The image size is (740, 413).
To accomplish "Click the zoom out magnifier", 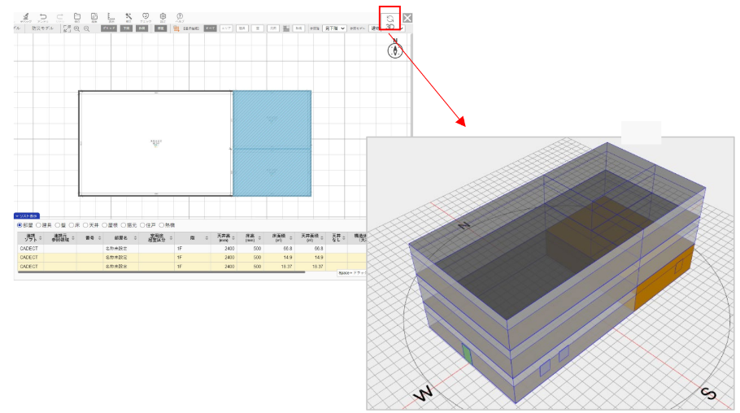I will click(x=86, y=28).
